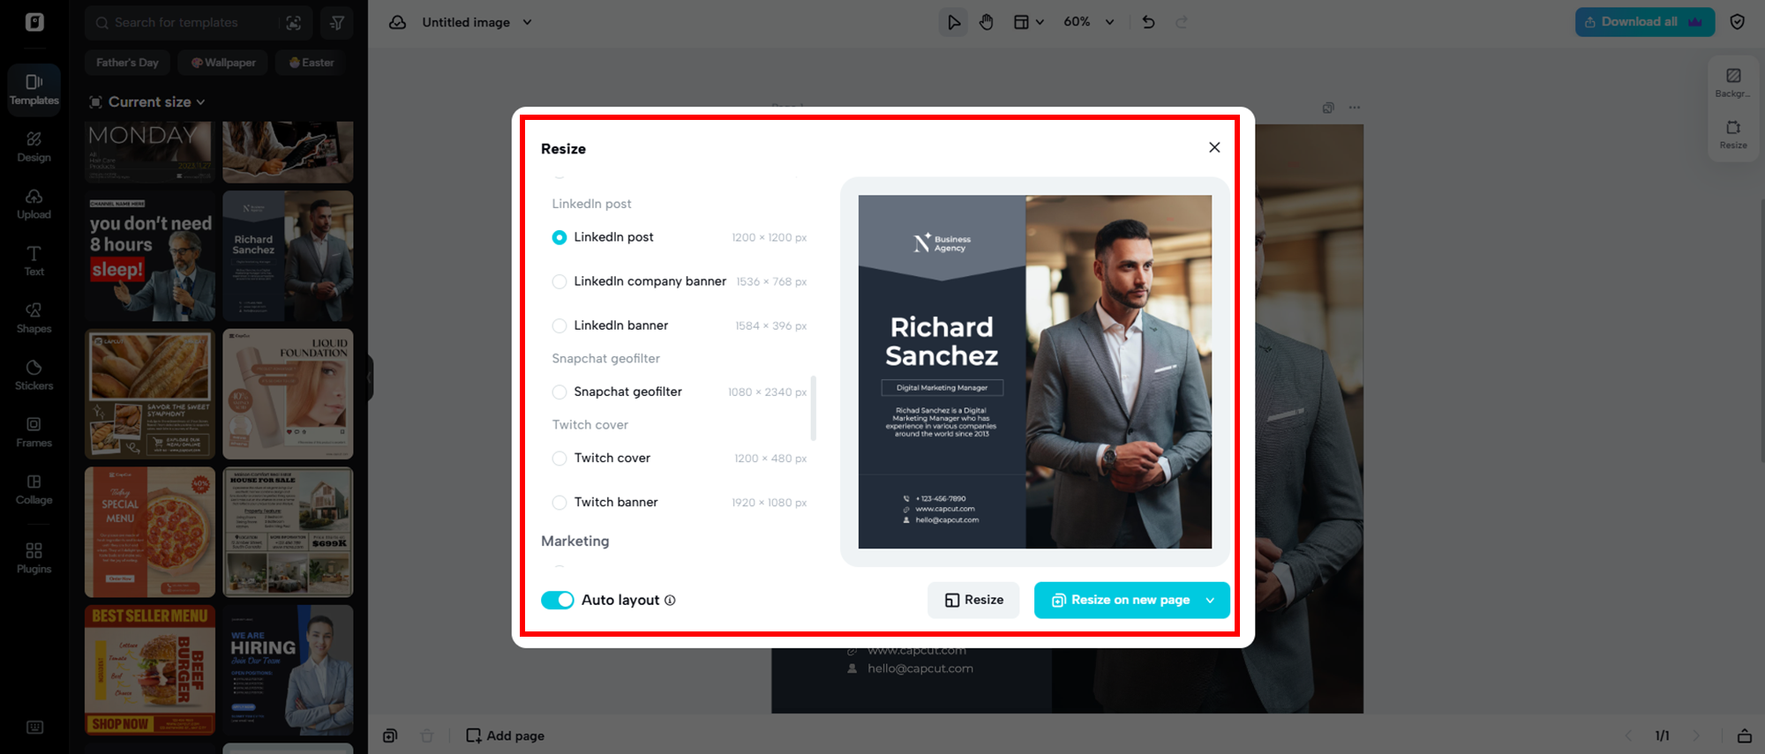Open the Text panel in sidebar
1765x754 pixels.
pos(34,260)
